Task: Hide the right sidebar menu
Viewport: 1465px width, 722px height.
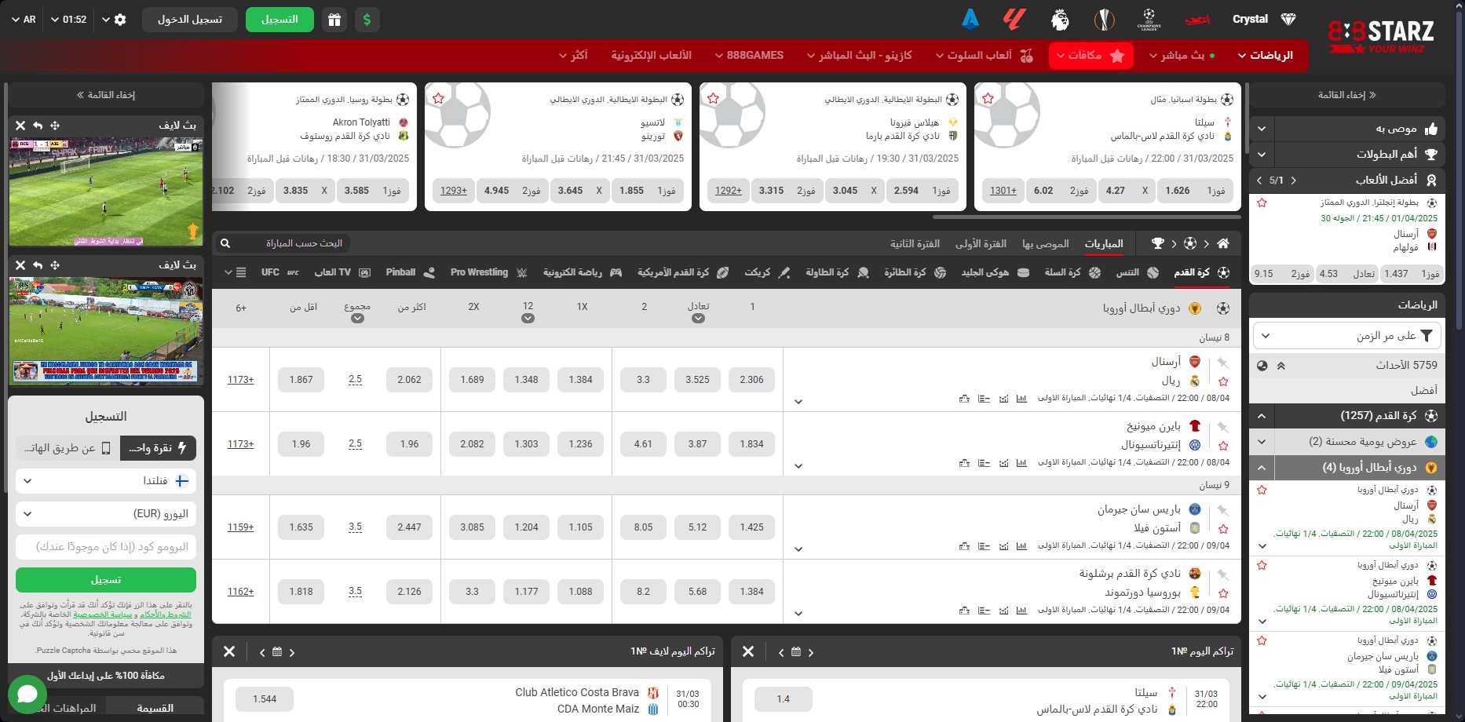Action: pyautogui.click(x=1347, y=95)
